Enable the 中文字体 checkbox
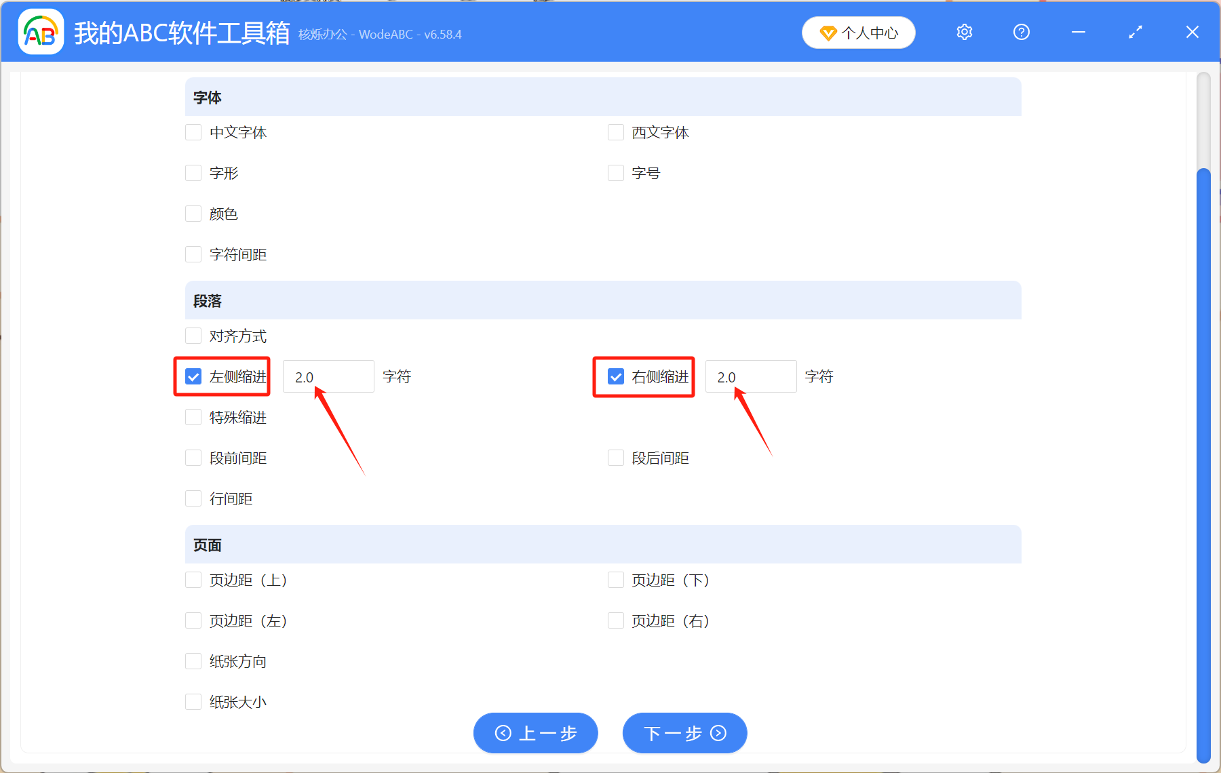Image resolution: width=1221 pixels, height=773 pixels. 193,132
